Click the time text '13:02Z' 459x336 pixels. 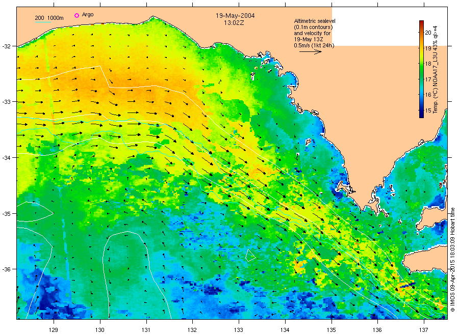234,23
